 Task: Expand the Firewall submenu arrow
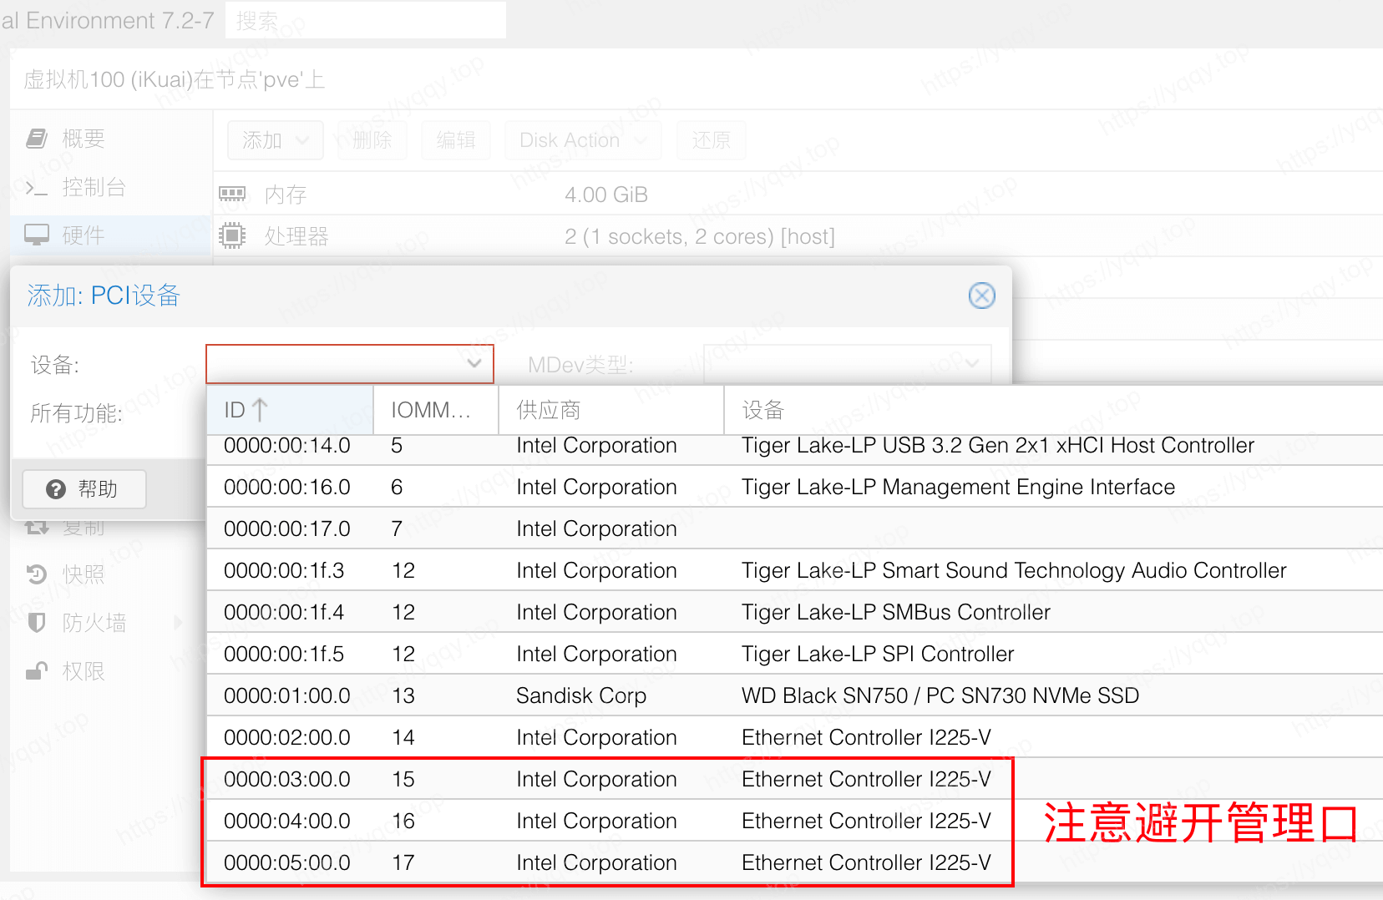178,623
